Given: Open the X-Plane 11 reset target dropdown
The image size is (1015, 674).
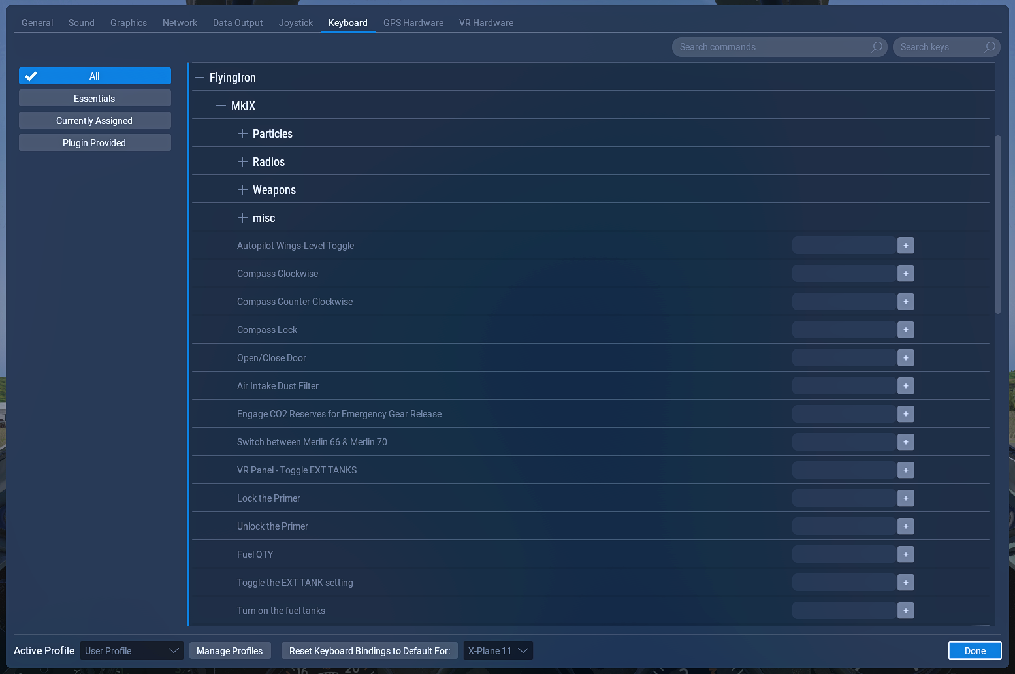Looking at the screenshot, I should 498,651.
